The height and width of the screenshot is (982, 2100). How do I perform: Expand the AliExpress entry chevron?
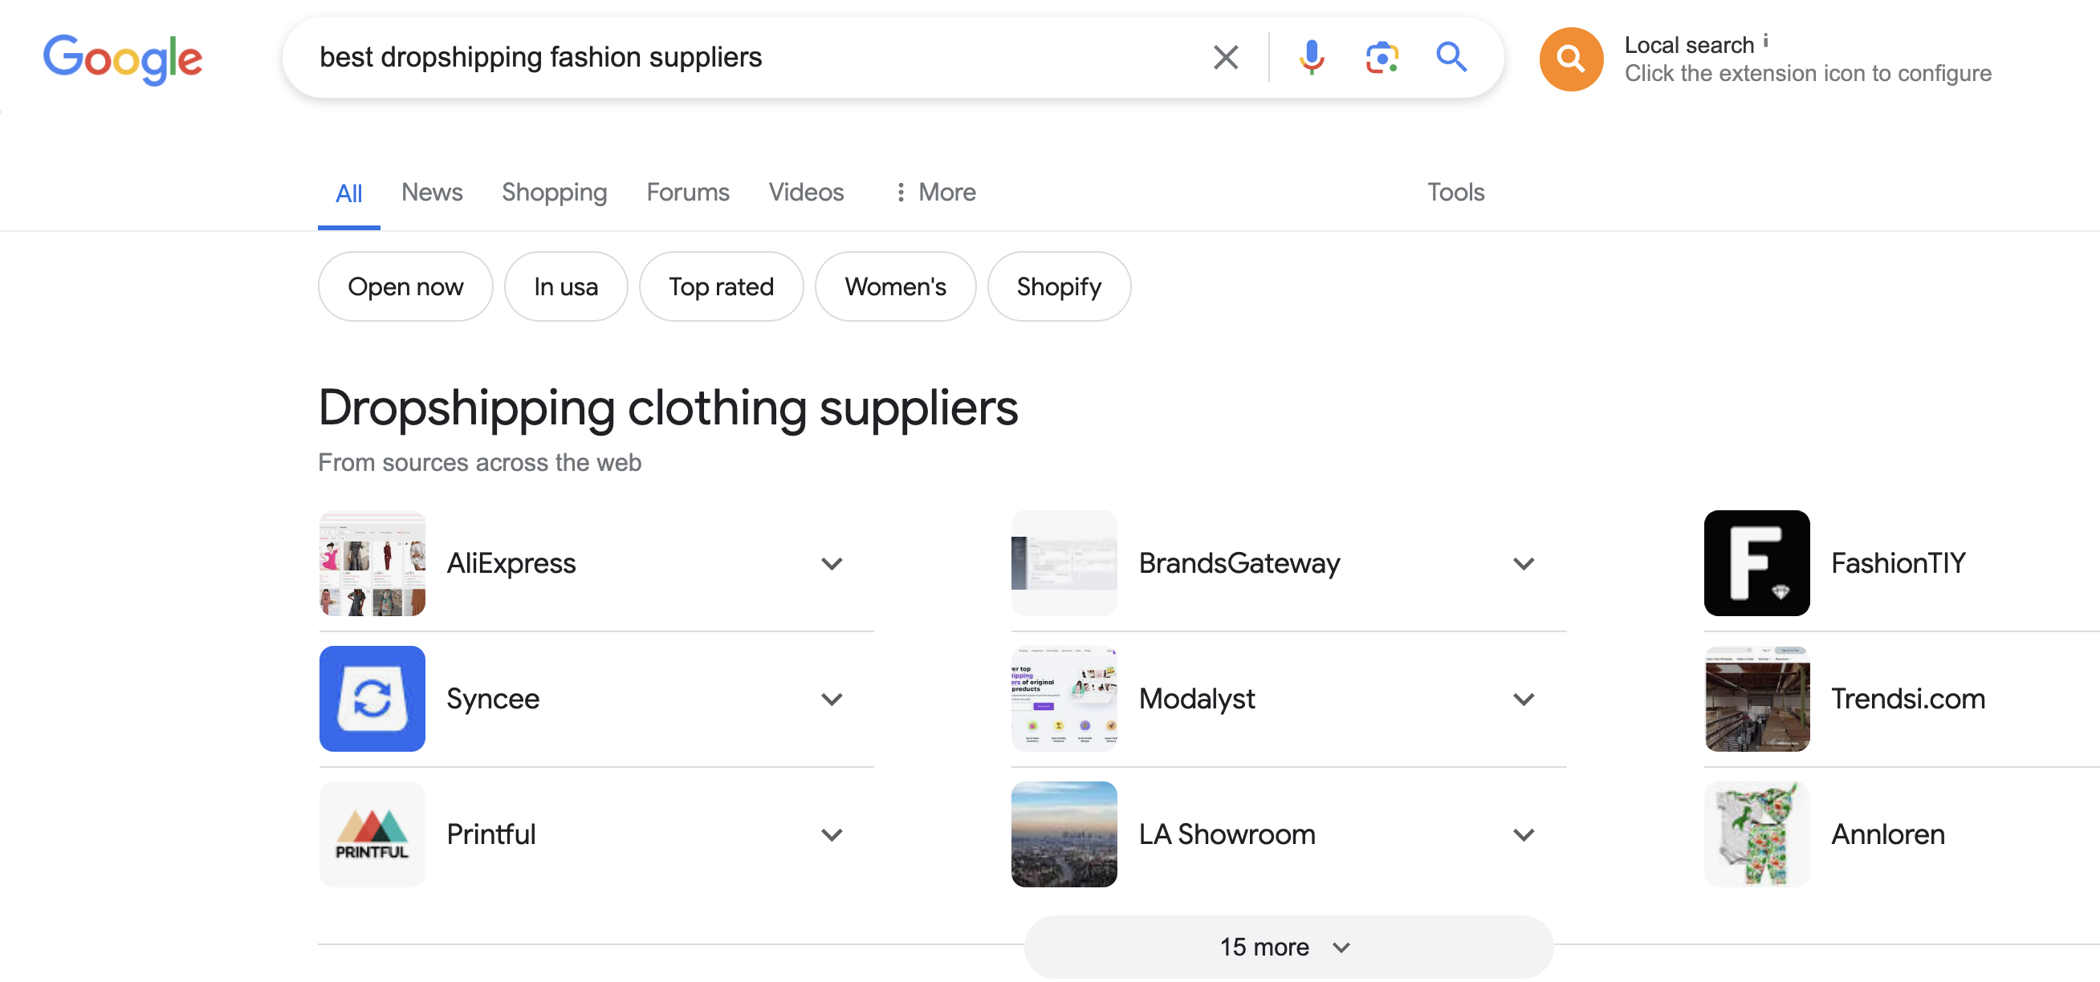pyautogui.click(x=832, y=564)
